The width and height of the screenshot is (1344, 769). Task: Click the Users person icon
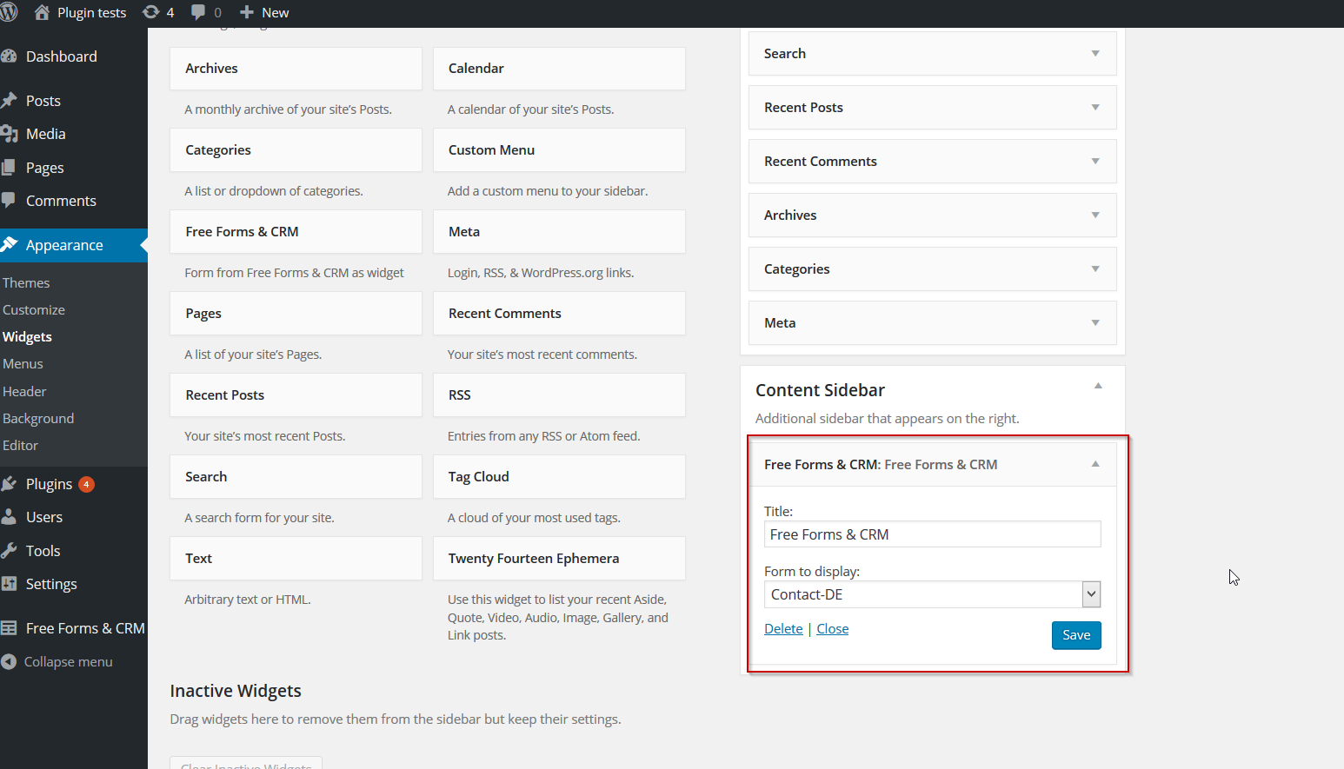[x=9, y=517]
